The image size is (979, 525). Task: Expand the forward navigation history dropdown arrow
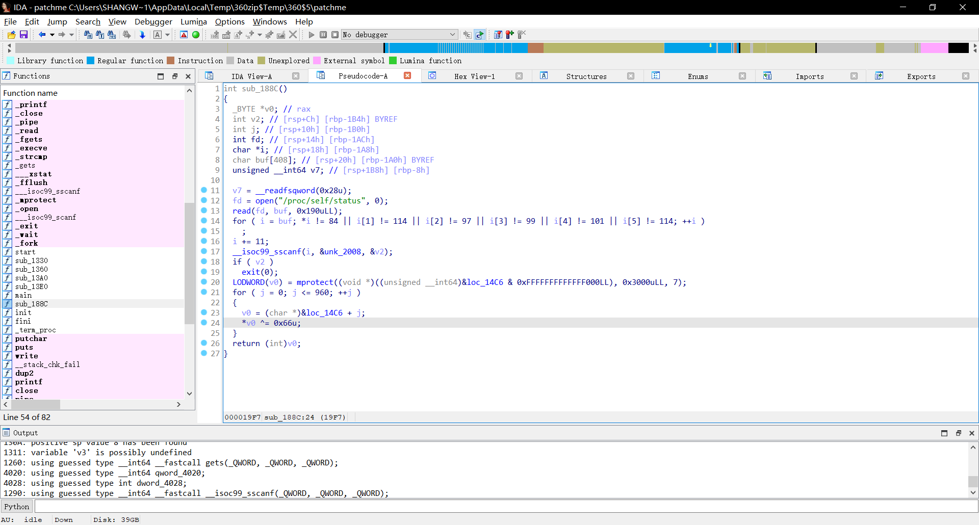[71, 35]
